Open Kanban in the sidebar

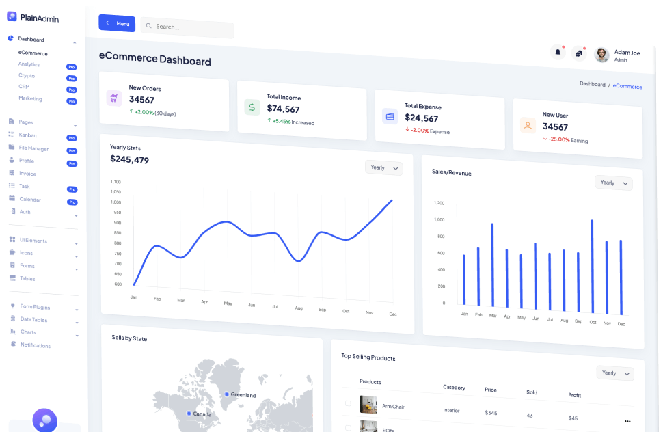pyautogui.click(x=28, y=135)
